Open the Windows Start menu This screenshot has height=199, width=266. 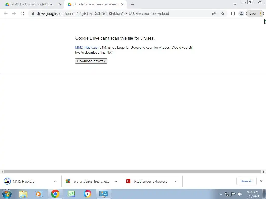pos(7,194)
